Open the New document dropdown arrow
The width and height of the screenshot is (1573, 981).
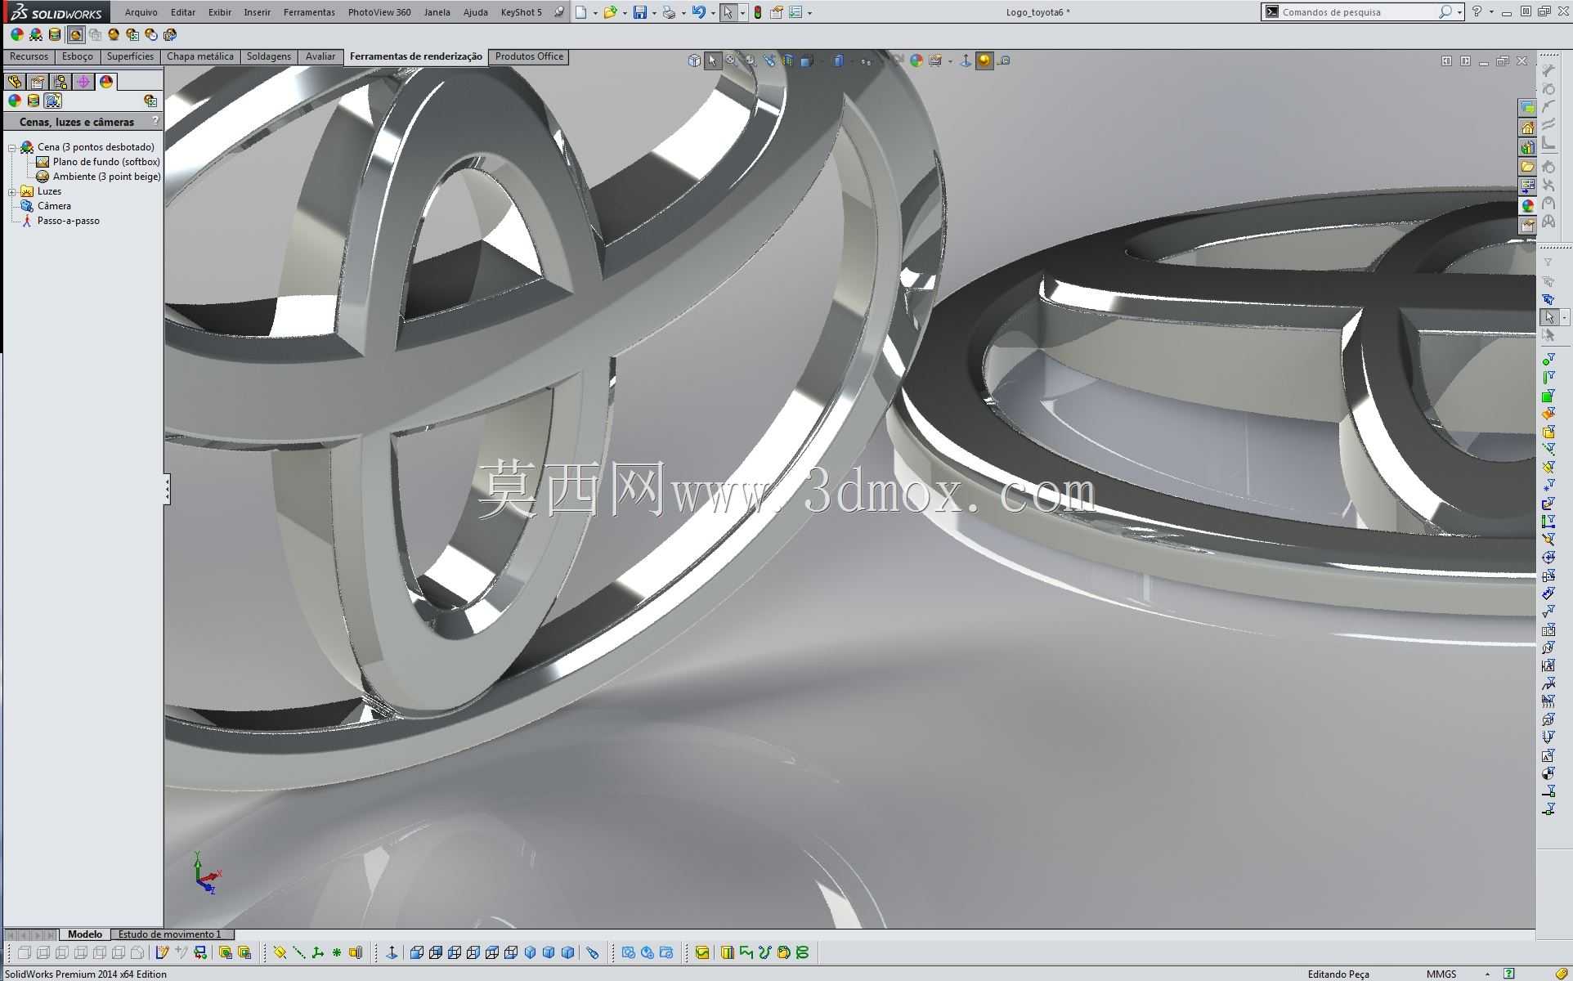click(x=595, y=13)
